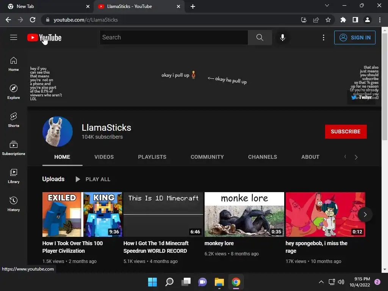Open the taskbar volume icon
The image size is (388, 291).
(x=341, y=282)
